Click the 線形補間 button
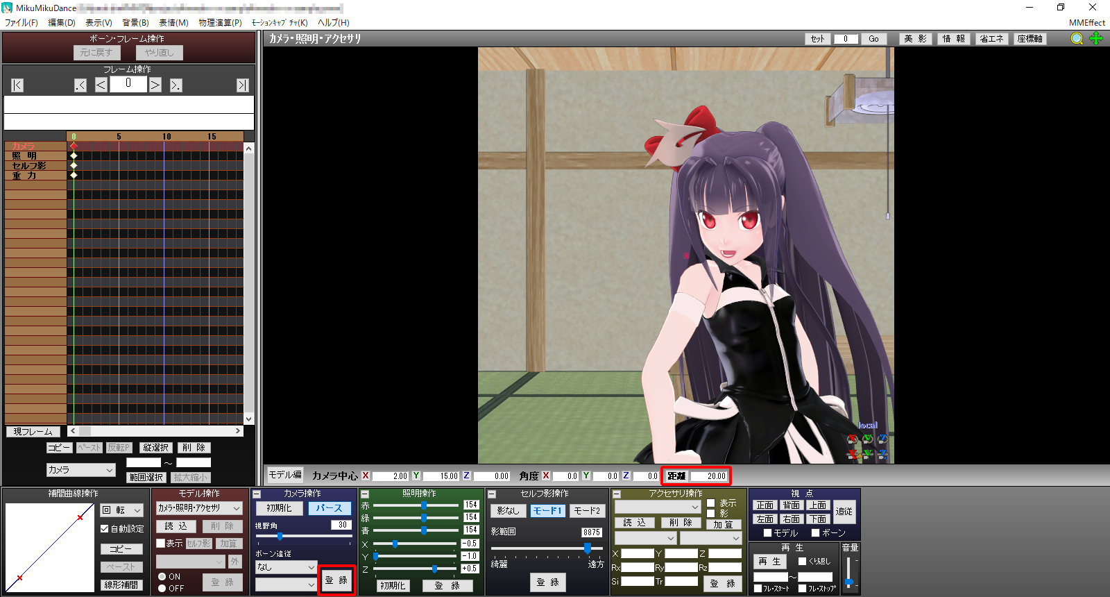Viewport: 1110px width, 597px height. 121,585
